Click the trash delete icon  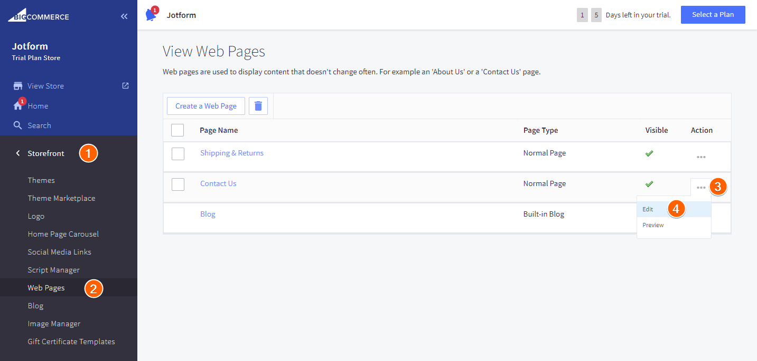(258, 106)
